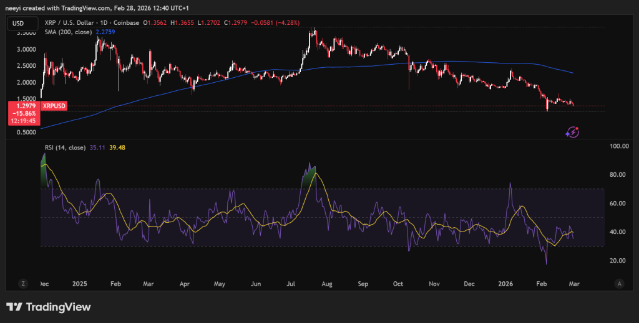Image resolution: width=639 pixels, height=323 pixels.
Task: Click the 12:19:45 countdown timer label
Action: click(x=24, y=121)
